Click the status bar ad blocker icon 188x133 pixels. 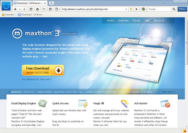coord(184,131)
